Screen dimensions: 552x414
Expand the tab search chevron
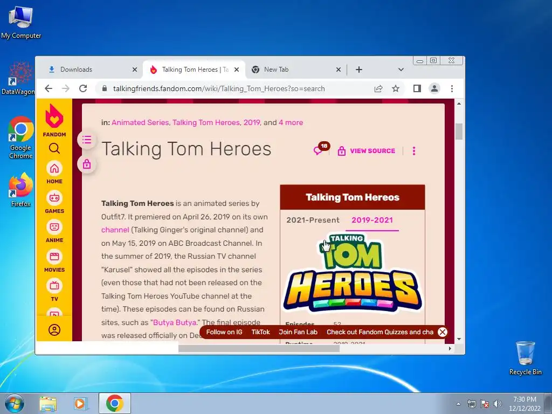point(401,70)
